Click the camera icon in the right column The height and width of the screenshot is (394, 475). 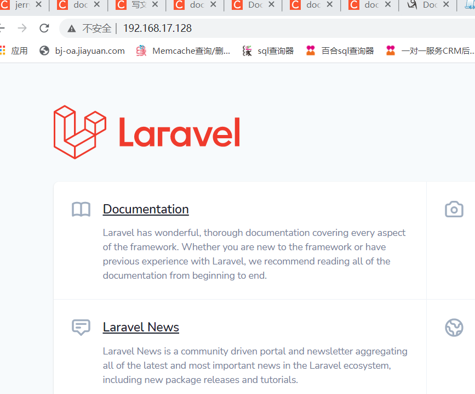[x=454, y=209]
